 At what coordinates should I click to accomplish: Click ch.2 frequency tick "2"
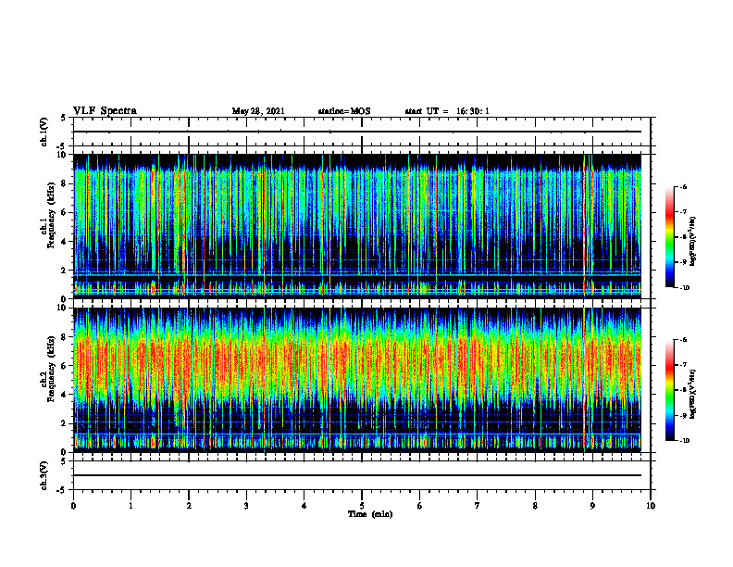coord(65,423)
